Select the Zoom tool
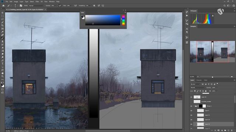This screenshot has width=236, height=132. coord(3,76)
